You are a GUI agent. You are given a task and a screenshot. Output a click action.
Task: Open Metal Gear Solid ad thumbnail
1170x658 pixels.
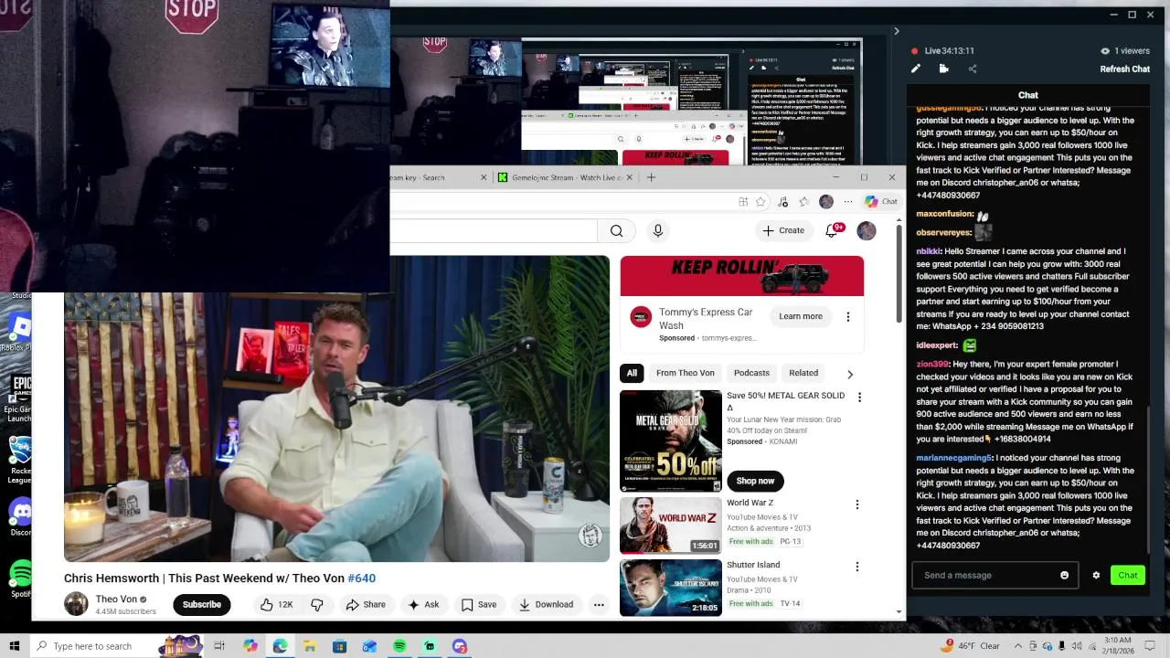click(x=670, y=440)
